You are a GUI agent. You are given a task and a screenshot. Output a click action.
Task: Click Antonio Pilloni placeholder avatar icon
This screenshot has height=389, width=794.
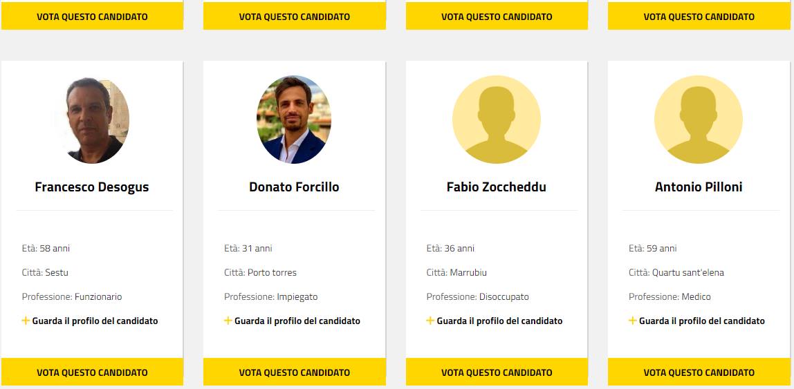coord(699,120)
